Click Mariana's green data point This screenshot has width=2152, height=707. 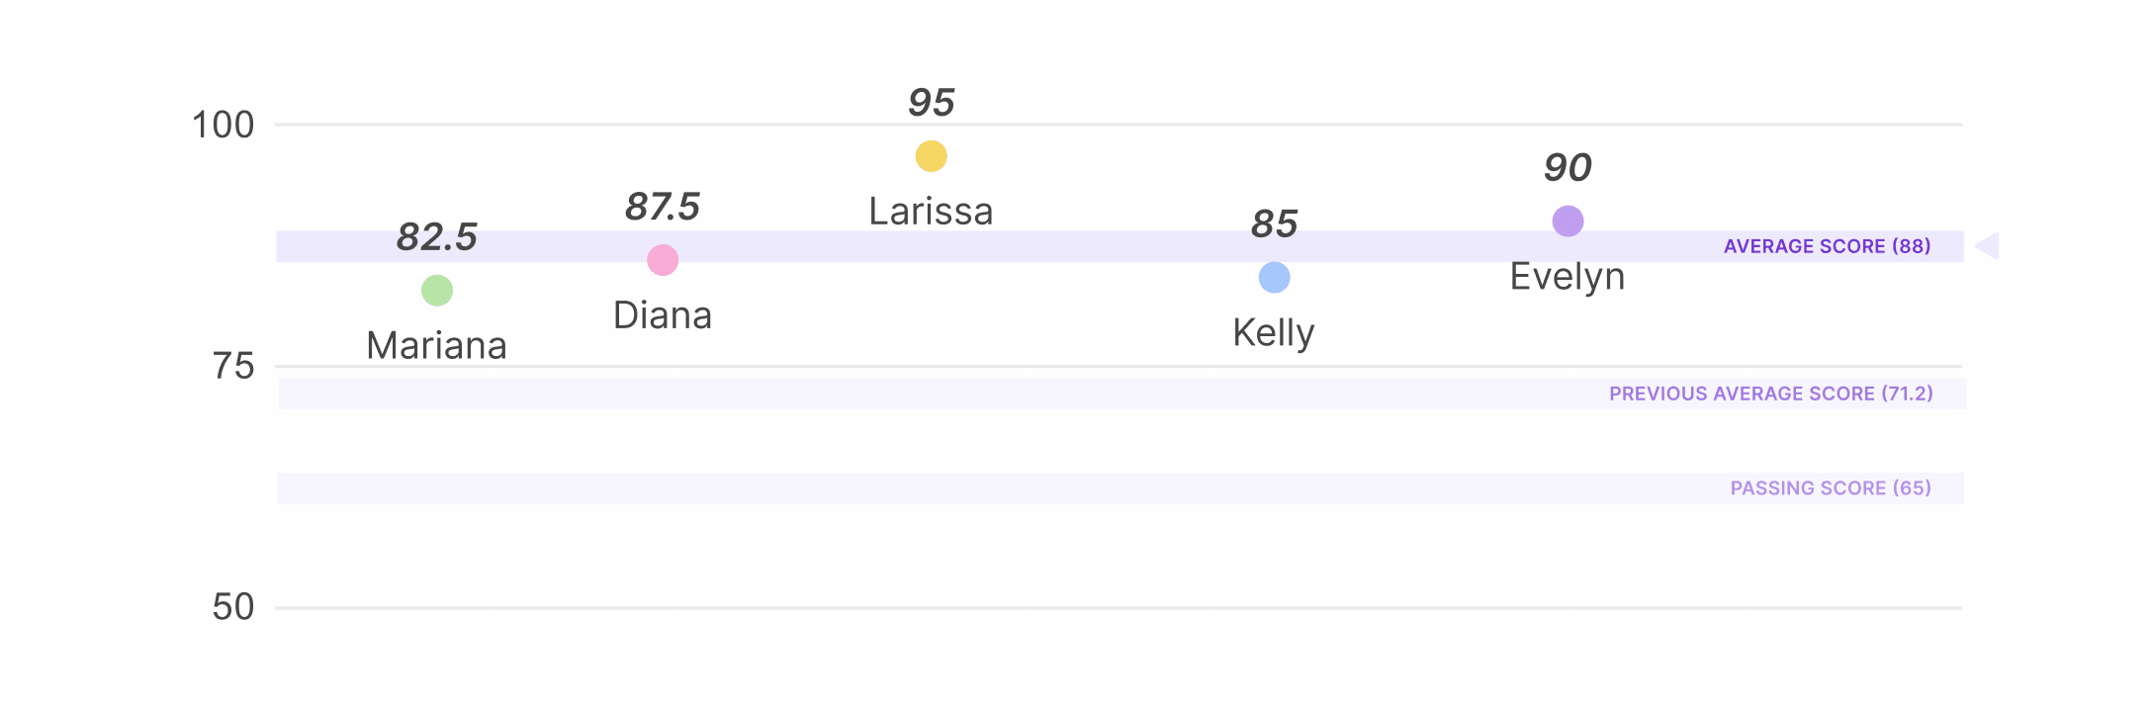click(x=437, y=291)
